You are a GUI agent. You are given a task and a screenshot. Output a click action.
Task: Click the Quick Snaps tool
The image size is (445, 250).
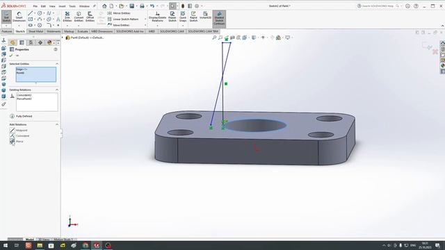click(x=183, y=17)
